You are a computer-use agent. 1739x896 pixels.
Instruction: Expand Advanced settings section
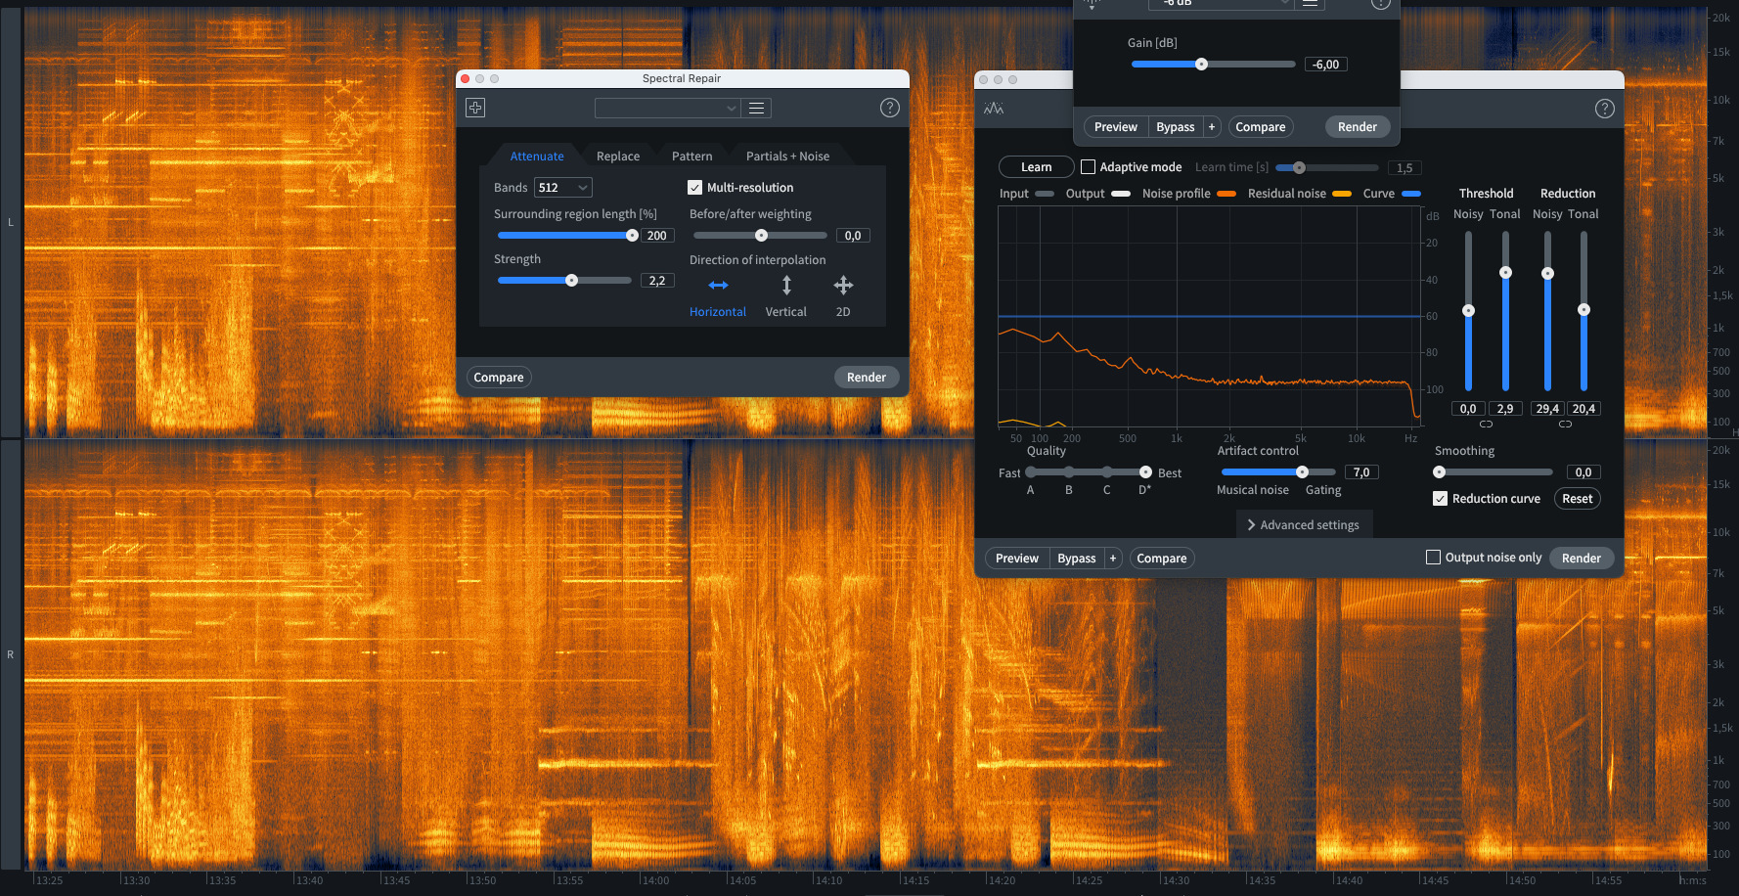[x=1304, y=525]
